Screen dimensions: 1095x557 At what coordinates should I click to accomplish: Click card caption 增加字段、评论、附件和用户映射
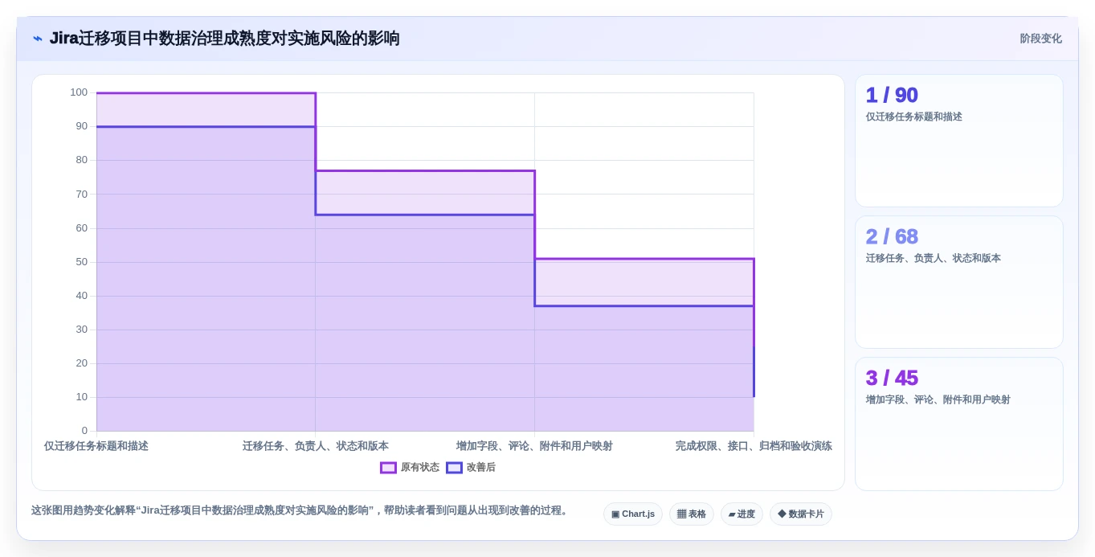(x=938, y=399)
